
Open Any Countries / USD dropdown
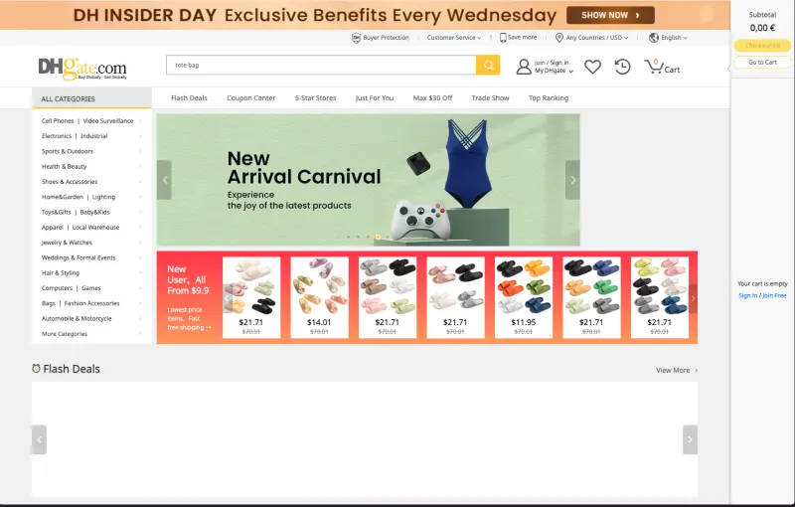[597, 38]
